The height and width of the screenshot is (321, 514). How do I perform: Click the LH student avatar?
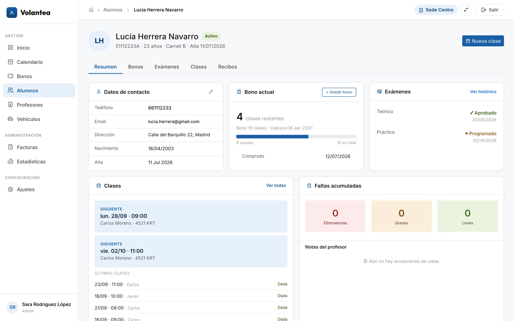pyautogui.click(x=99, y=41)
